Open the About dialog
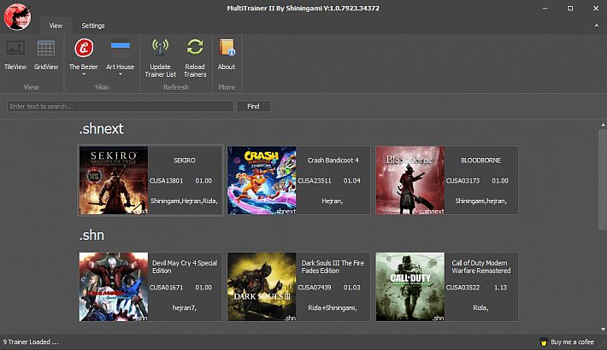Image resolution: width=607 pixels, height=350 pixels. pos(227,55)
